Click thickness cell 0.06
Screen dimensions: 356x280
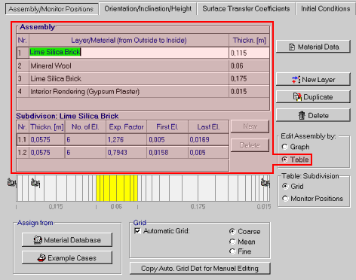tap(249, 66)
